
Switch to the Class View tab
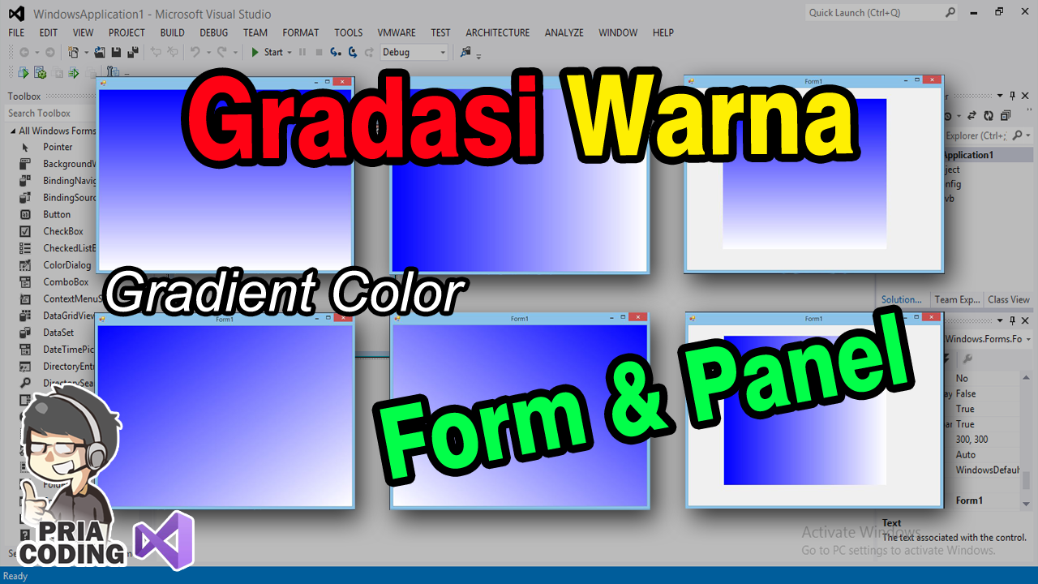click(x=1008, y=298)
